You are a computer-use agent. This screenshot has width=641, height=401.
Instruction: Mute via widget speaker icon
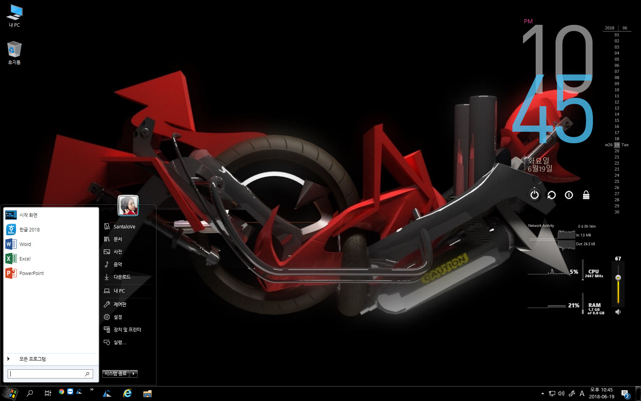point(618,312)
